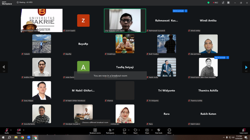Start camera with the Video button
Viewport: 250px width, 140px height.
point(19,131)
